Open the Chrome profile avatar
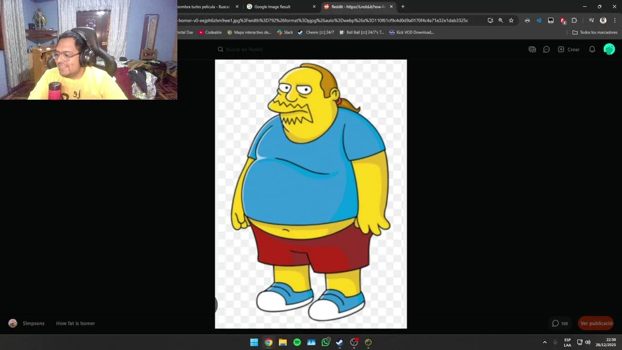Image resolution: width=622 pixels, height=350 pixels. (603, 20)
